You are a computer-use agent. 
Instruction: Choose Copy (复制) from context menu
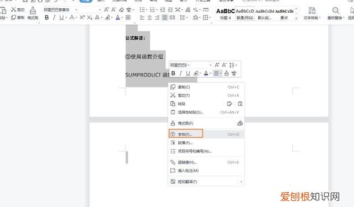point(206,87)
